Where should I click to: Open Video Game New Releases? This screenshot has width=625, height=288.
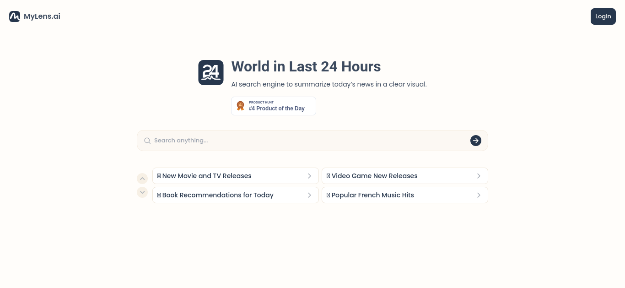click(405, 176)
